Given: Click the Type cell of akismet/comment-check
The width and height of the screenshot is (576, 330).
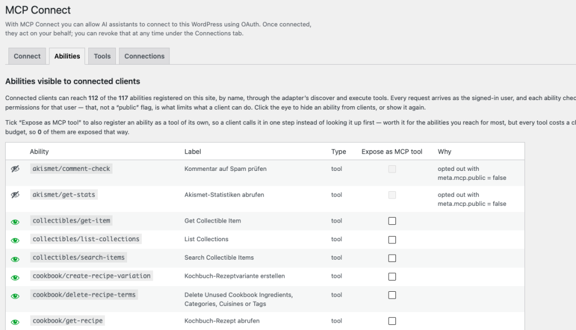Looking at the screenshot, I should click(x=336, y=169).
